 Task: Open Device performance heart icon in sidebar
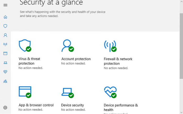pyautogui.click(x=5, y=72)
